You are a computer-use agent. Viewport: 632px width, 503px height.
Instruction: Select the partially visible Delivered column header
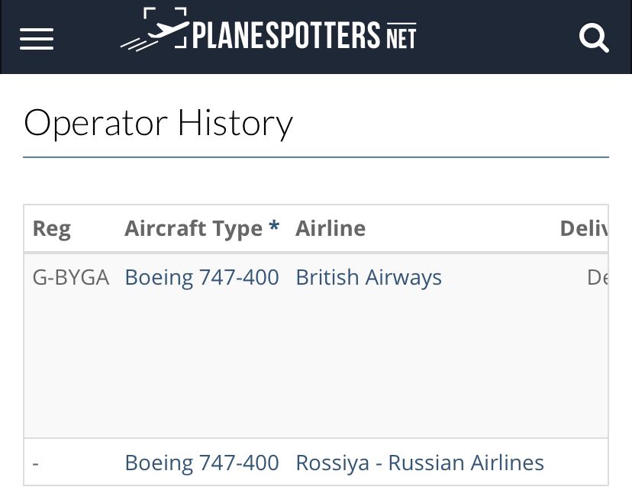point(584,228)
